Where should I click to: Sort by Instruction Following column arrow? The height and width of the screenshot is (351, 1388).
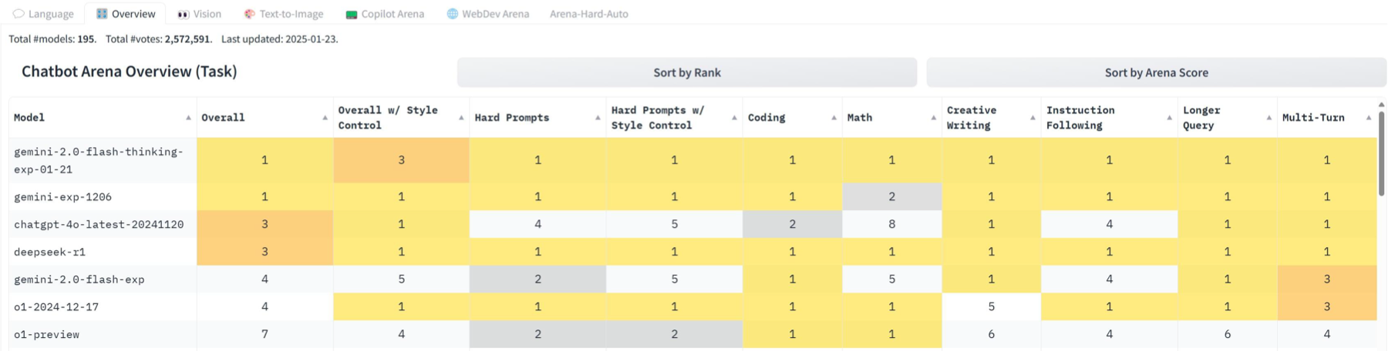pyautogui.click(x=1169, y=118)
